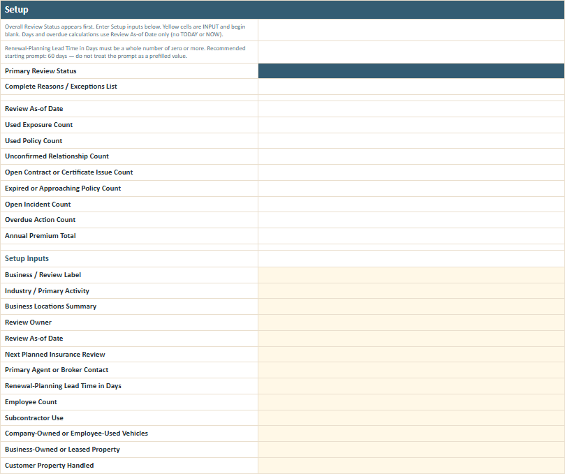
Task: Select the Business / Review Label input cell
Action: pos(411,275)
